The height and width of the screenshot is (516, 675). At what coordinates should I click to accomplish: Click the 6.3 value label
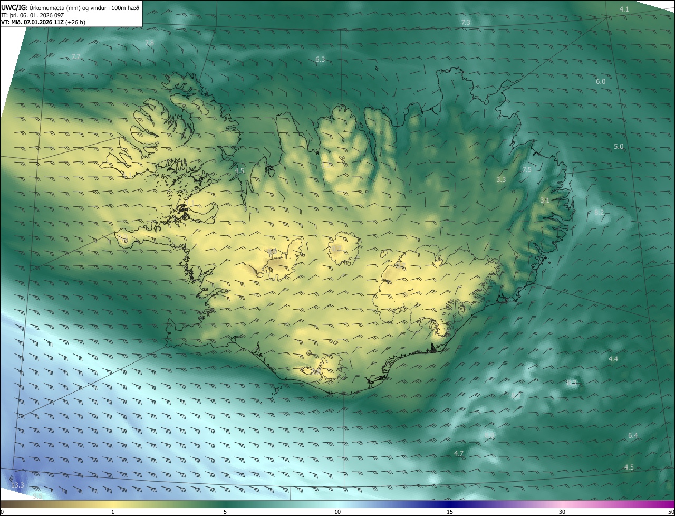[320, 60]
